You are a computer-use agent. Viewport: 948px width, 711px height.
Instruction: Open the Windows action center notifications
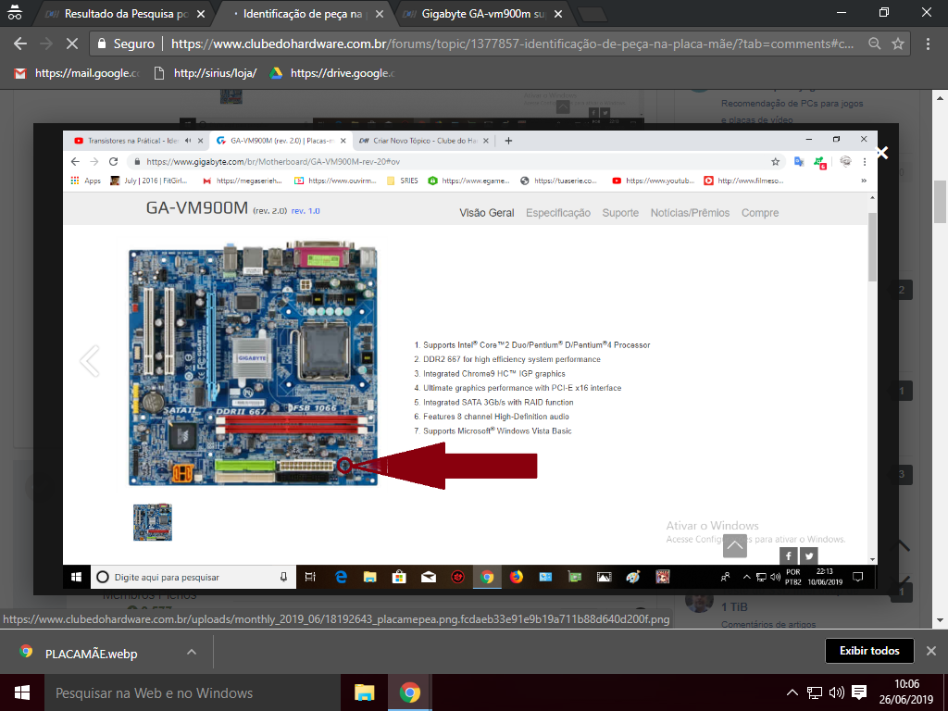tap(858, 692)
